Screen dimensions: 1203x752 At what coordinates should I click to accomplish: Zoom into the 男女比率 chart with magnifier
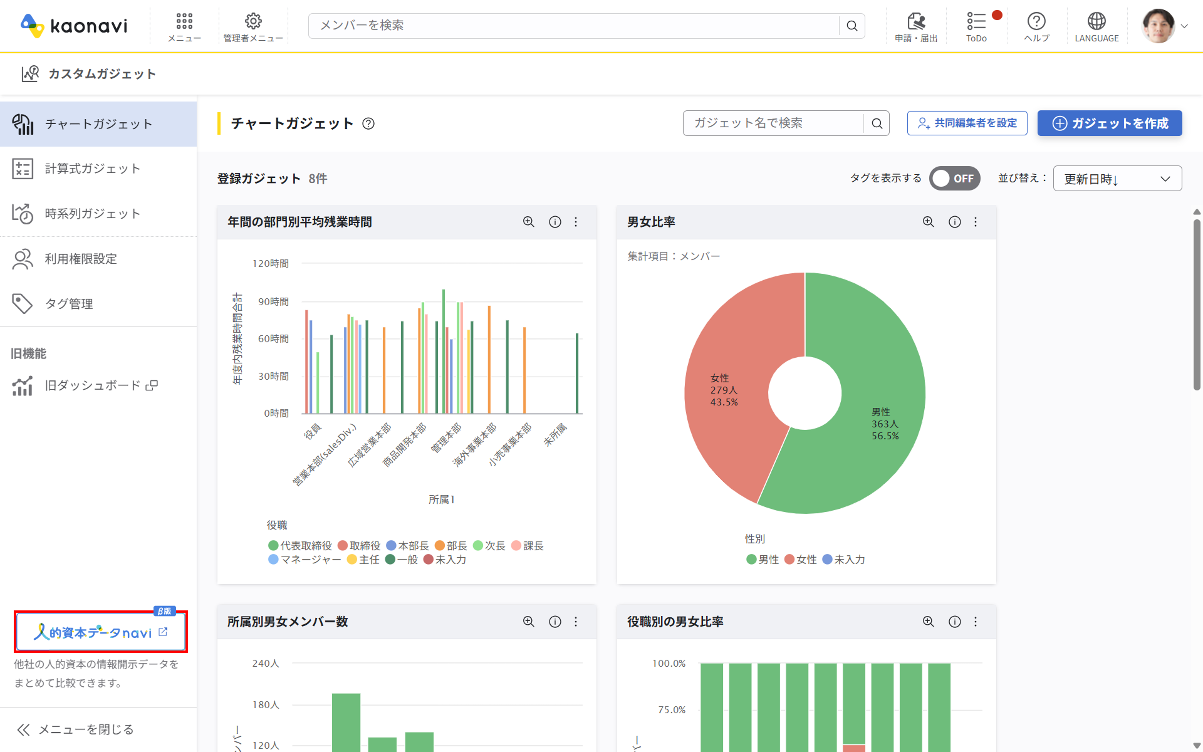[x=928, y=222]
